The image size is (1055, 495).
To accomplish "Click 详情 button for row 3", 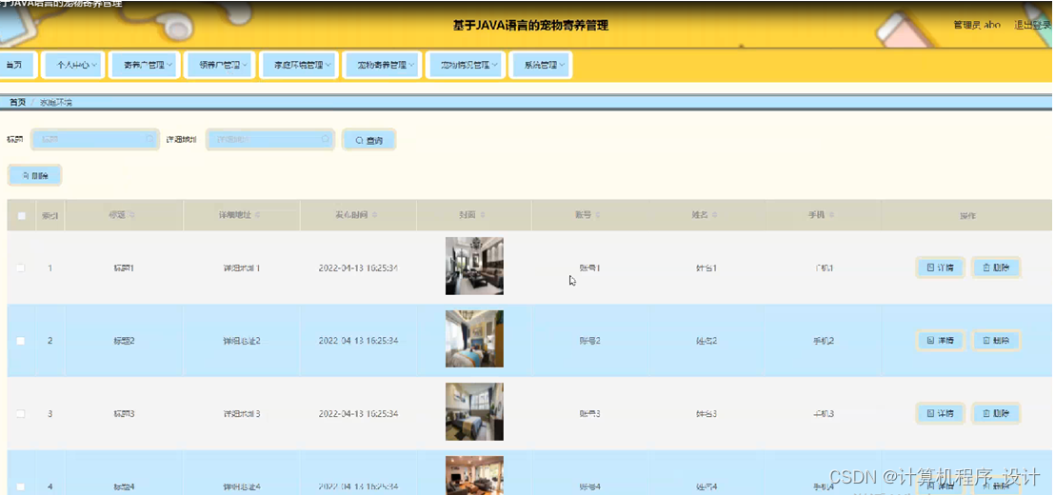I will coord(941,414).
